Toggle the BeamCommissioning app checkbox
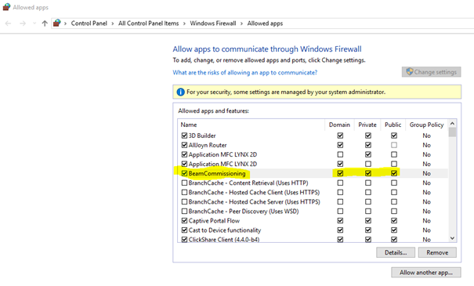 tap(184, 173)
